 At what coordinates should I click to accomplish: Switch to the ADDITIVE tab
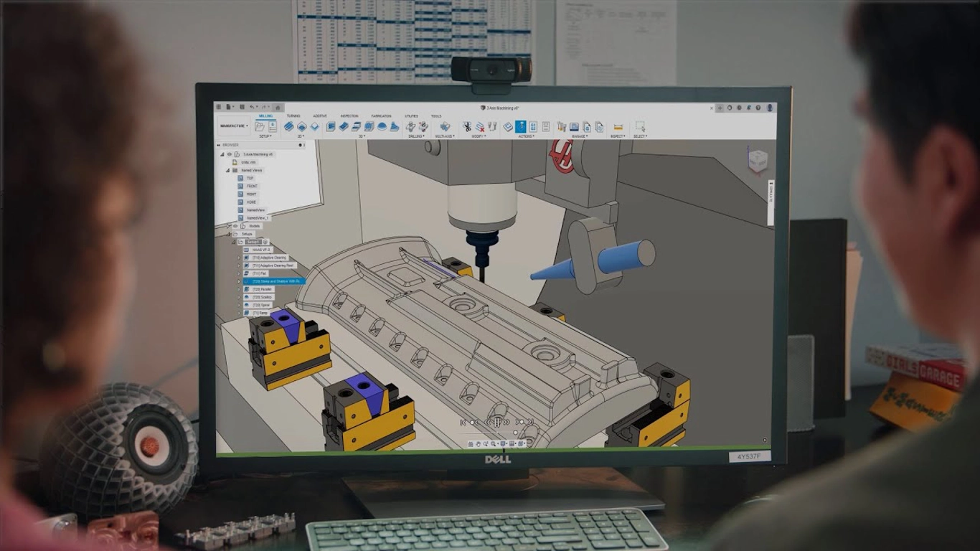(x=320, y=116)
